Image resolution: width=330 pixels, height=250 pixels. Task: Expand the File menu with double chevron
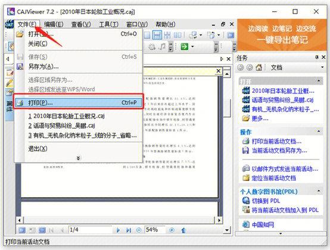point(78,158)
